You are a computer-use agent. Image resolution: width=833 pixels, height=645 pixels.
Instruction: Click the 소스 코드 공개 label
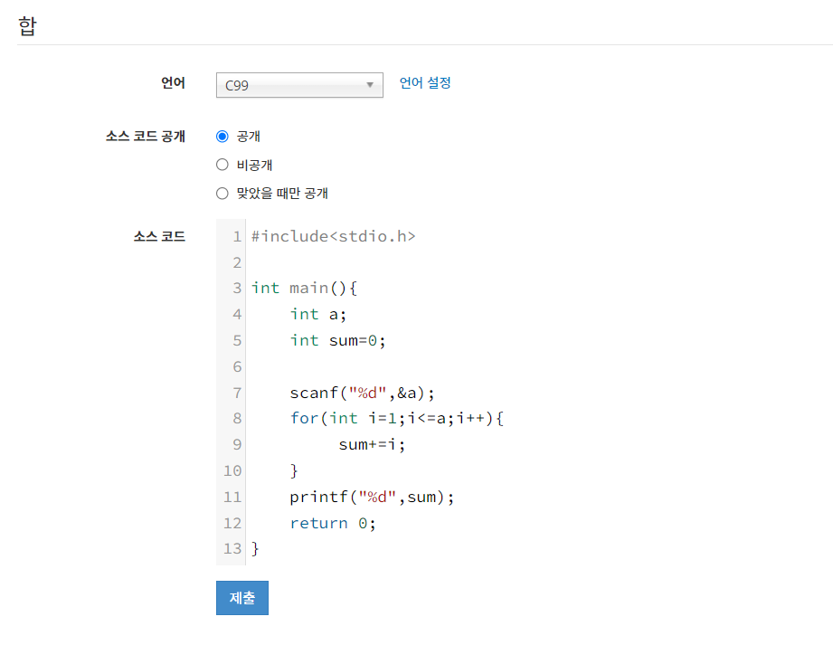(146, 137)
